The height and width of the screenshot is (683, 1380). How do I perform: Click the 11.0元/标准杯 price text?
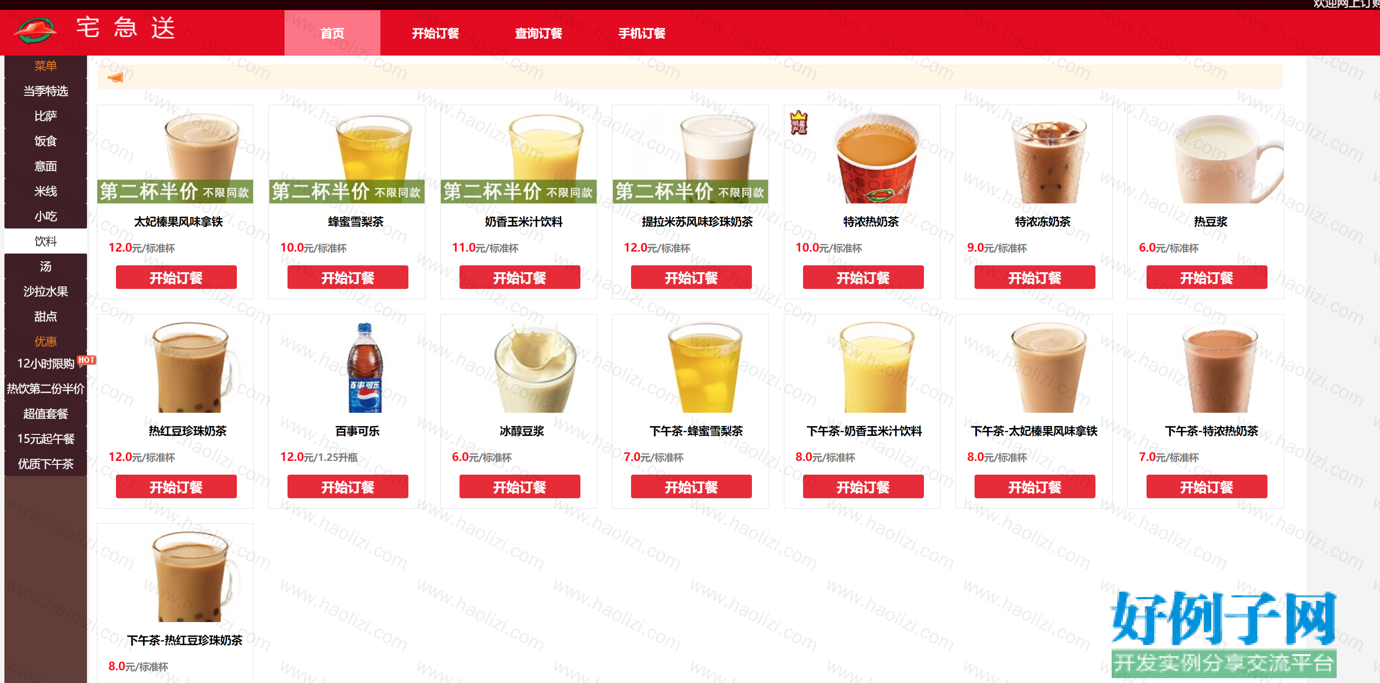tap(485, 248)
